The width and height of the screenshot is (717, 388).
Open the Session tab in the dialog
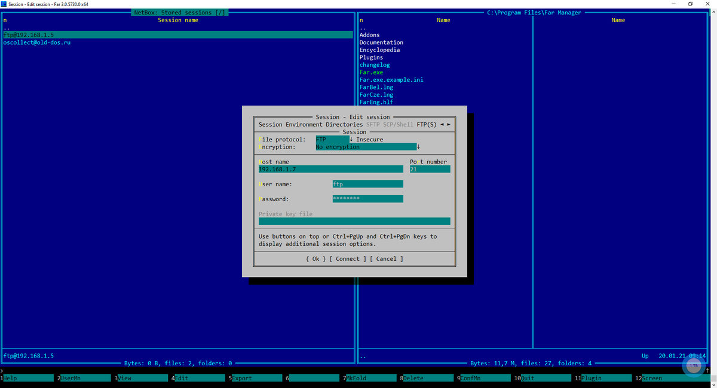(x=270, y=125)
